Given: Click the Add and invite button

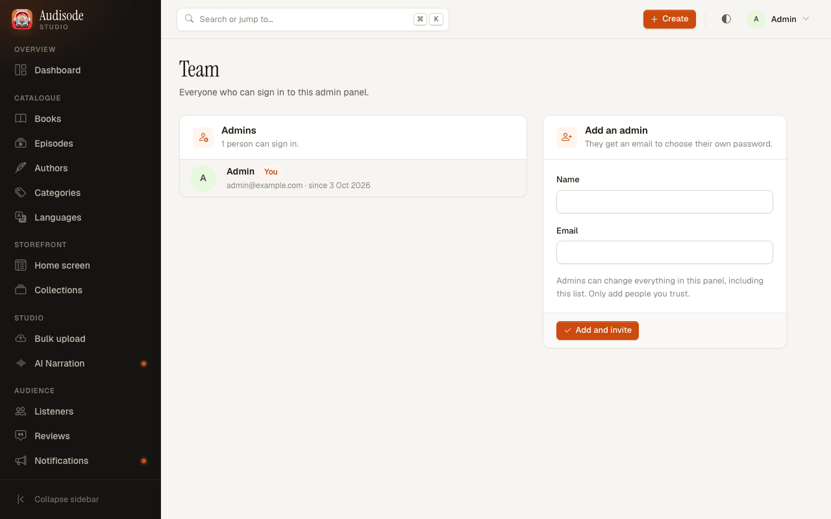Looking at the screenshot, I should pos(597,330).
